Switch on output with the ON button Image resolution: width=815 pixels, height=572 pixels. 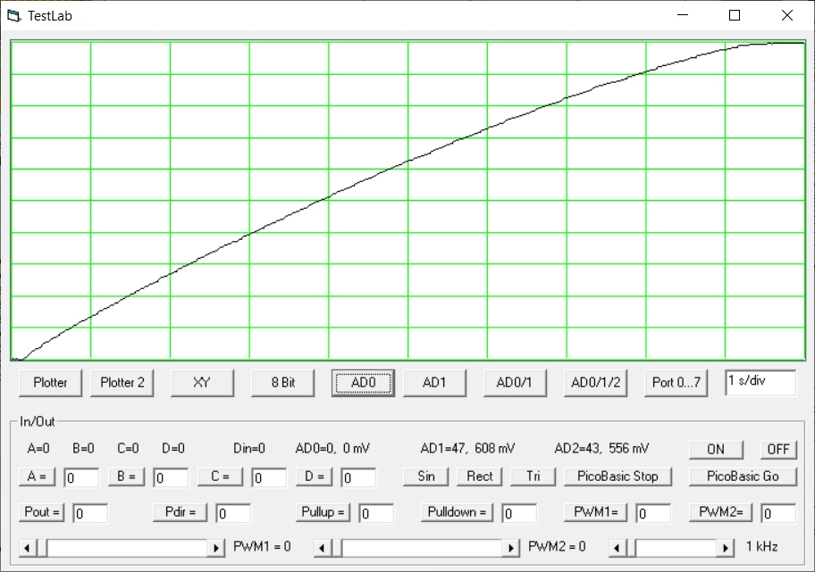pos(715,449)
